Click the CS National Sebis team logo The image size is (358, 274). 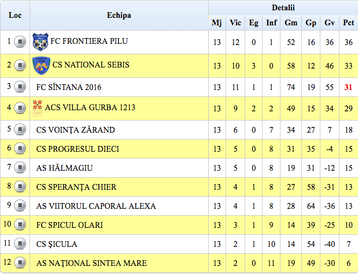[41, 66]
